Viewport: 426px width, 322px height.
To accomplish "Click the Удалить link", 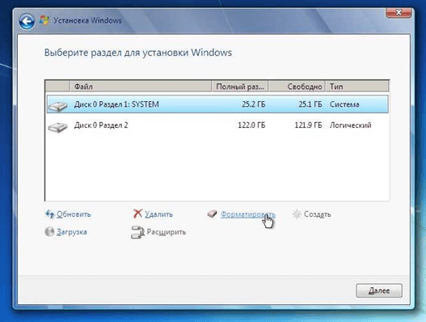I will [158, 214].
